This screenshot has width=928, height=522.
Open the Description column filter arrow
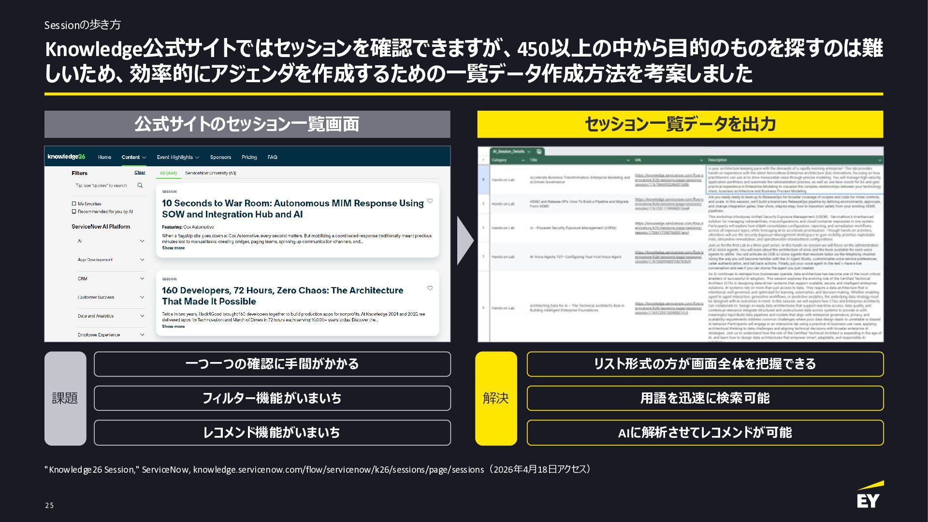[x=879, y=160]
